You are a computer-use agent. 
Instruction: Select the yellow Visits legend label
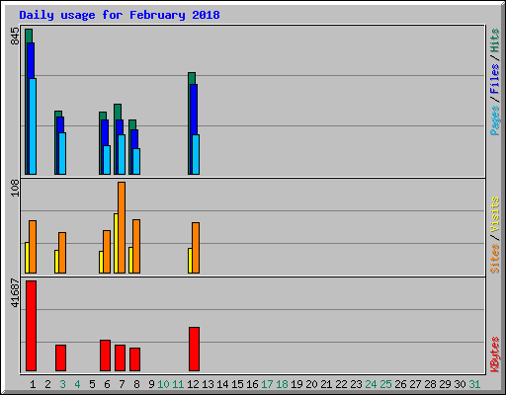pos(494,215)
